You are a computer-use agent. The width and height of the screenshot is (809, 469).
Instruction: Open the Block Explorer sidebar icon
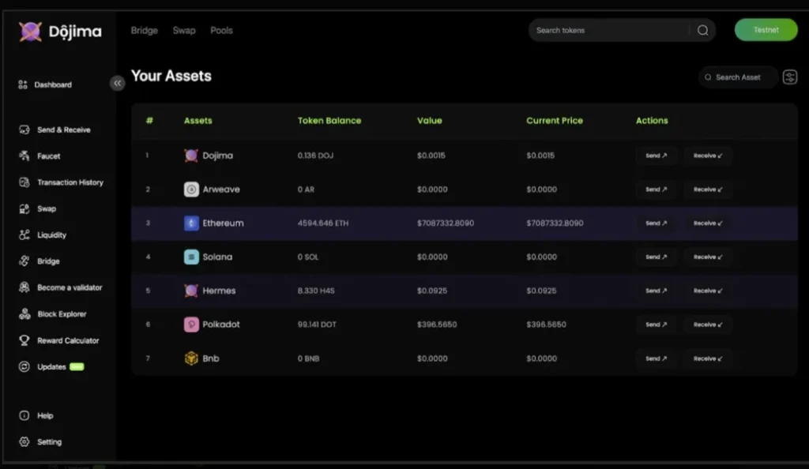(24, 313)
